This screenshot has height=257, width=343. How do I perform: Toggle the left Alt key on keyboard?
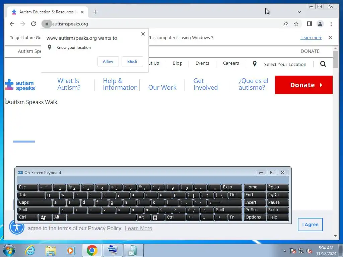[x=59, y=218]
